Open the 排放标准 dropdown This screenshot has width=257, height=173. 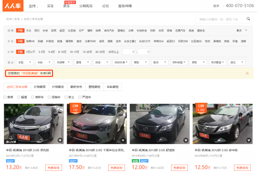click(x=121, y=63)
